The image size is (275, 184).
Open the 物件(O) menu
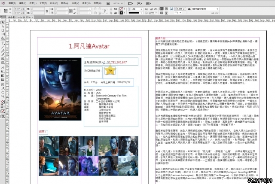point(54,3)
